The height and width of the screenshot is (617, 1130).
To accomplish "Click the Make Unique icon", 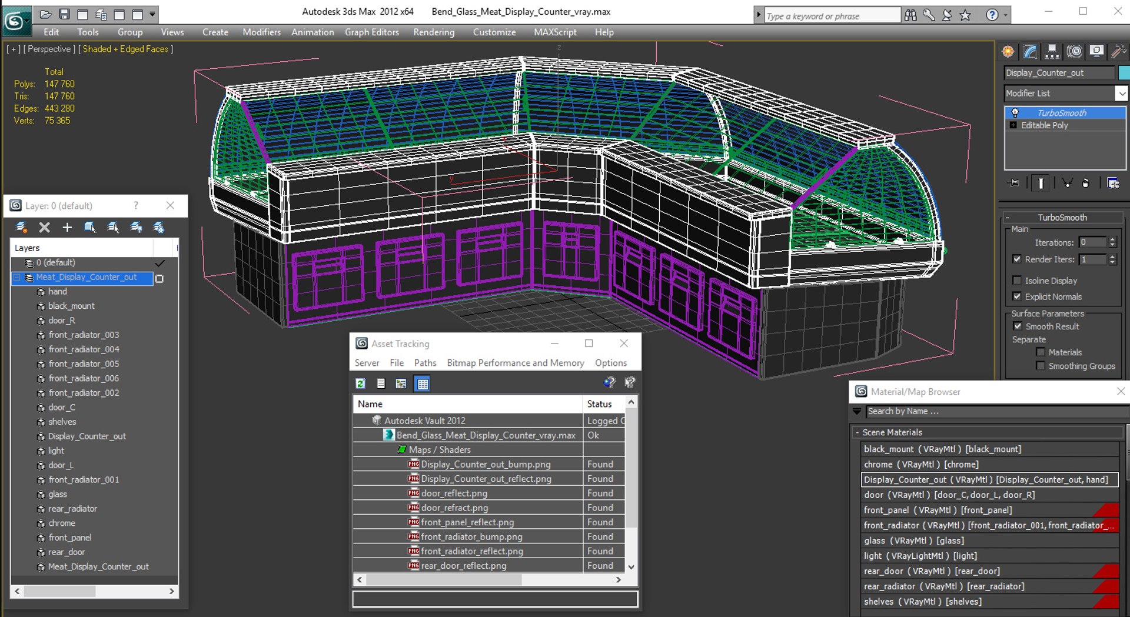I will click(x=1067, y=183).
